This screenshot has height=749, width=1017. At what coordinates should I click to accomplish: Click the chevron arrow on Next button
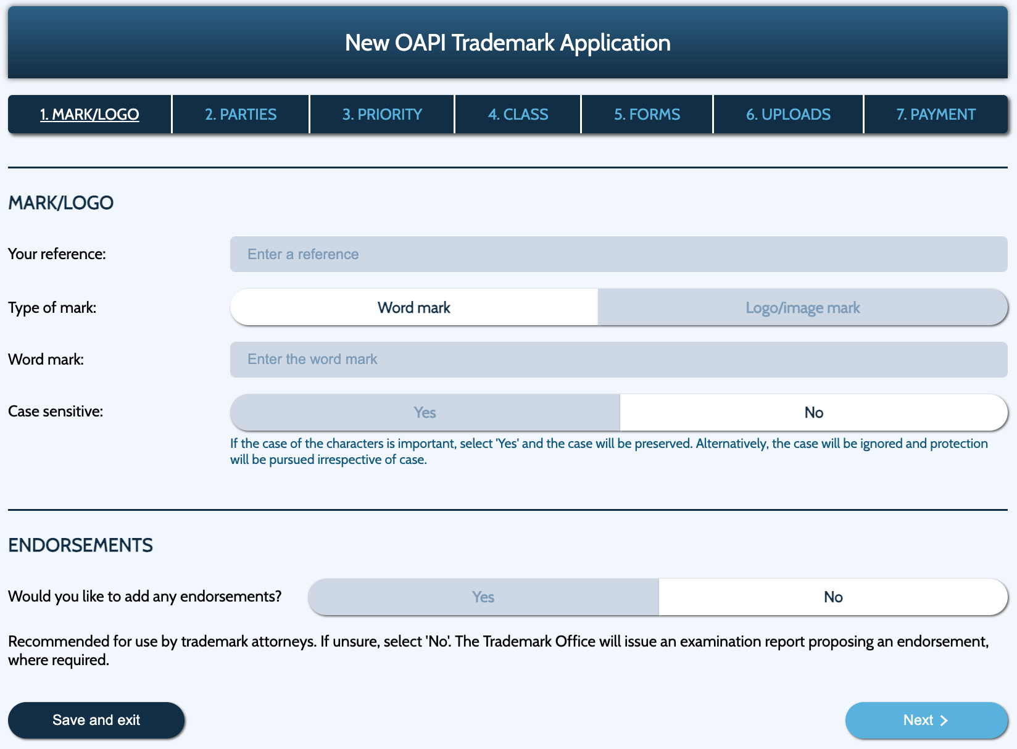tap(944, 721)
